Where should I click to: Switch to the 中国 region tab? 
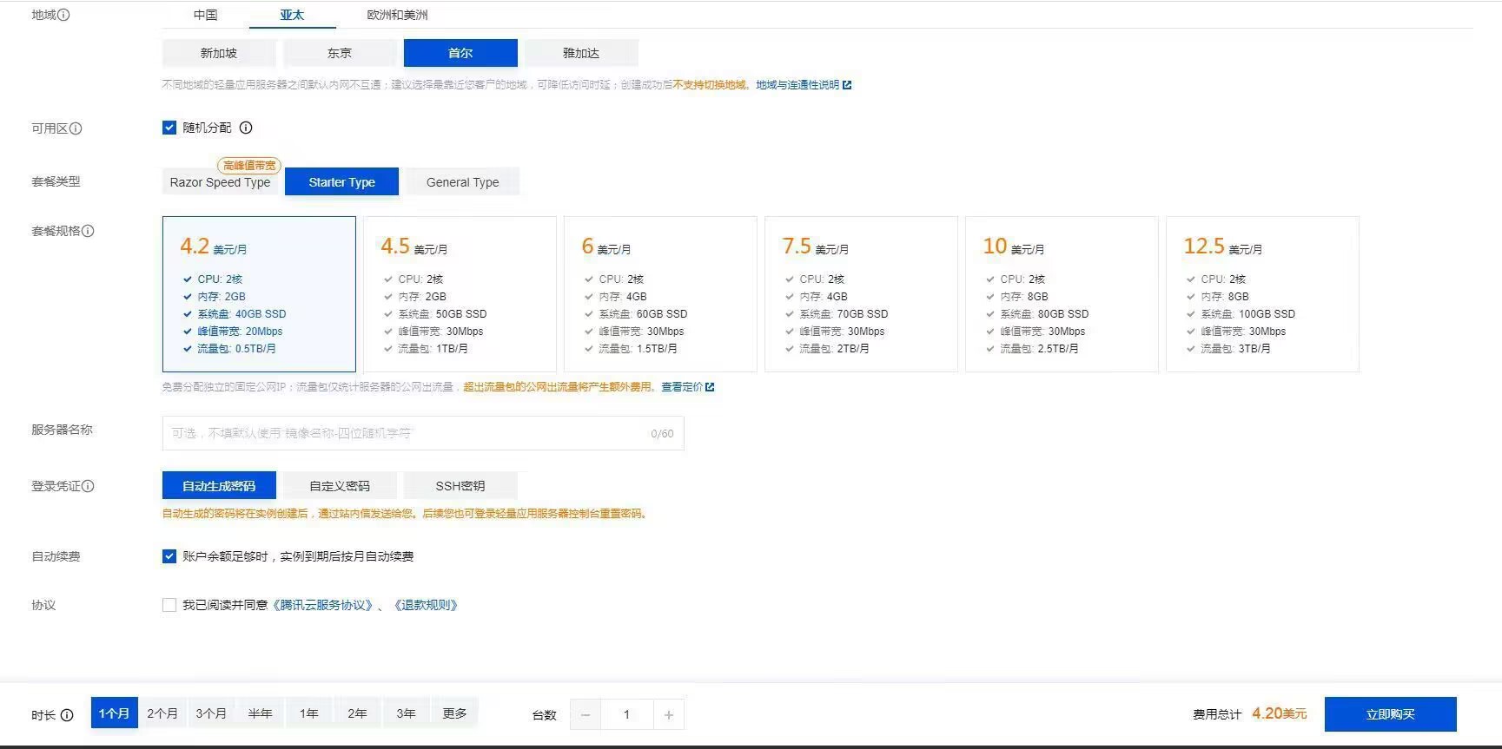206,15
